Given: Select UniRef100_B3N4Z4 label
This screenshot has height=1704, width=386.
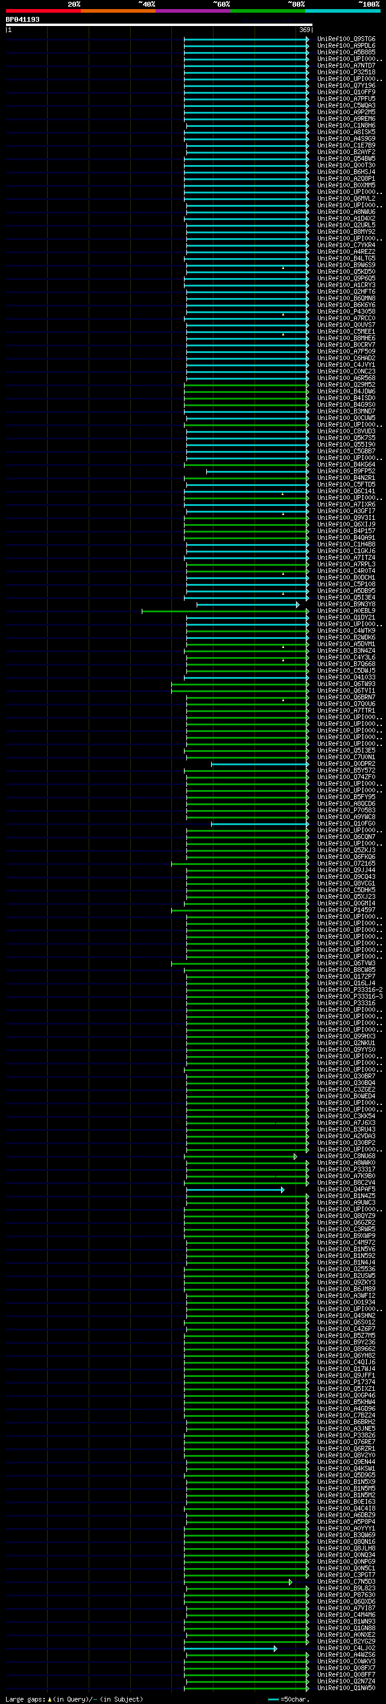Looking at the screenshot, I should (346, 650).
